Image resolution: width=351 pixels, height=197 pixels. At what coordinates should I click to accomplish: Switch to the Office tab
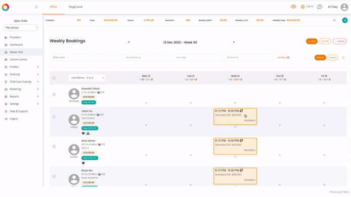point(53,7)
